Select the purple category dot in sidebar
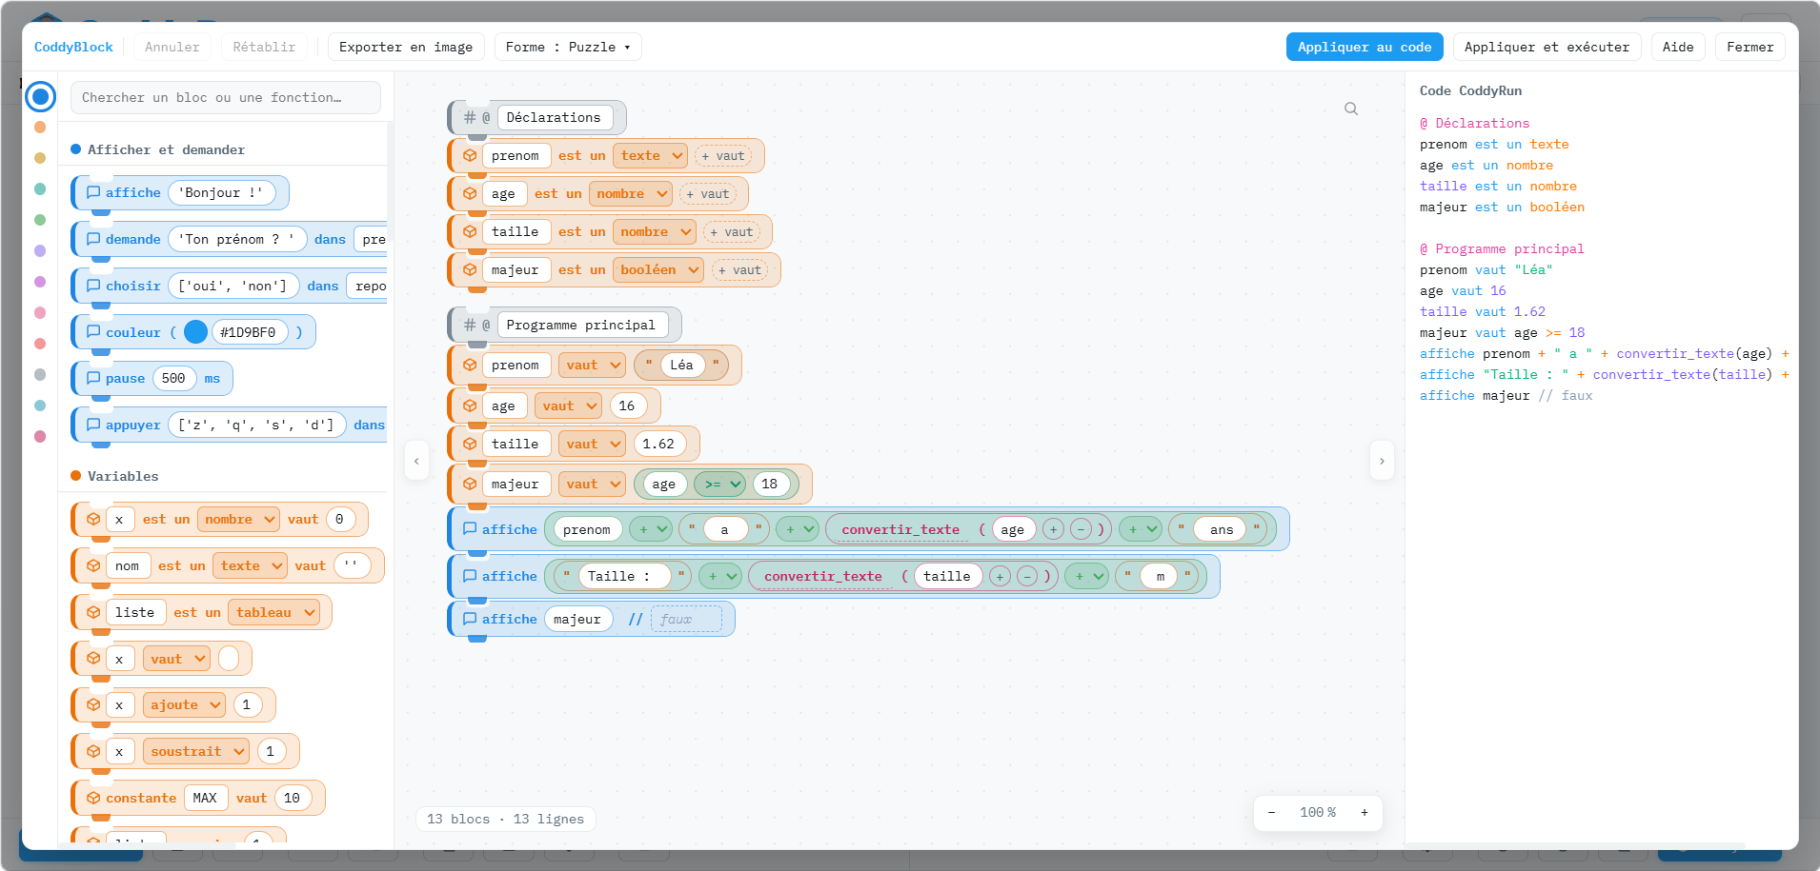 point(40,250)
